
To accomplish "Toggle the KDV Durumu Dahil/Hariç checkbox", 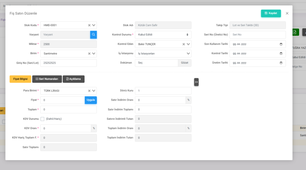I will [42, 119].
